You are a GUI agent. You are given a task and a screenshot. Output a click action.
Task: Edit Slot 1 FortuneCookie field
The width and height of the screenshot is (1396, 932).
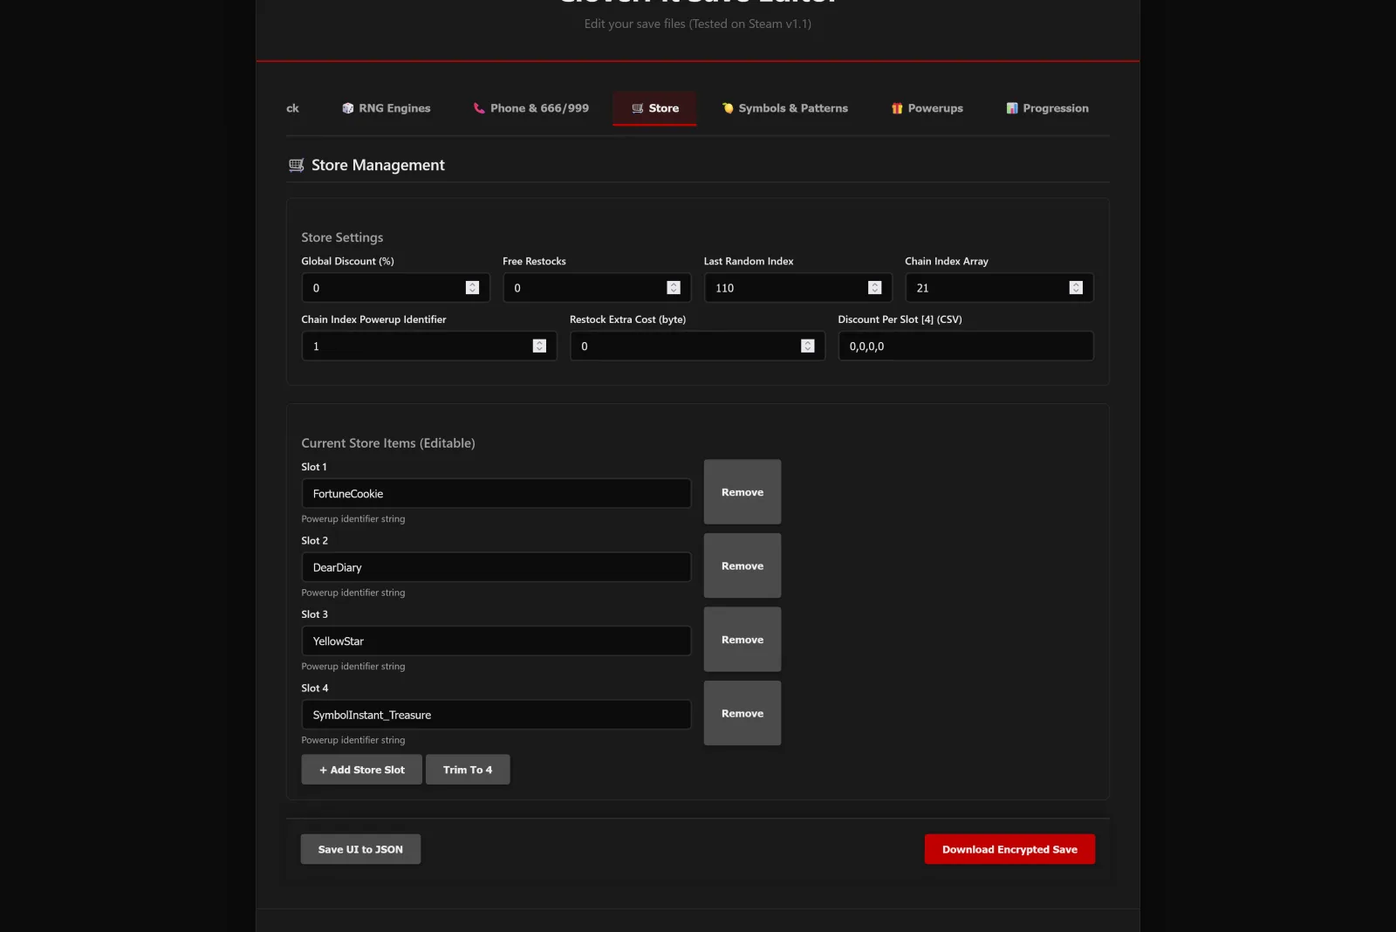(x=496, y=494)
